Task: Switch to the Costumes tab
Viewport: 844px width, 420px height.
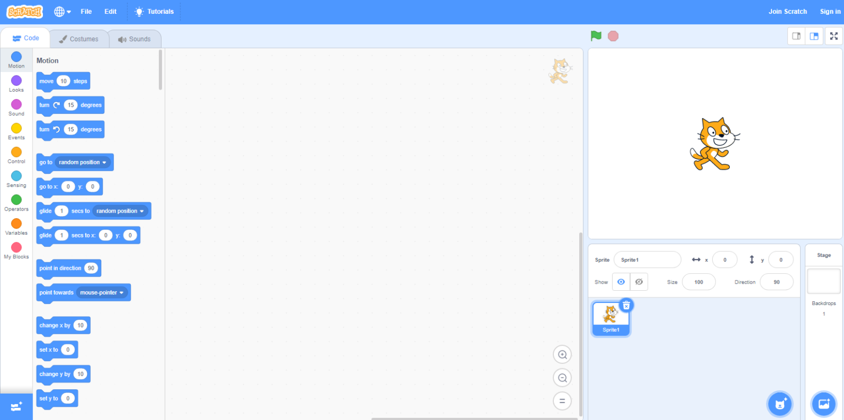Action: (x=80, y=38)
